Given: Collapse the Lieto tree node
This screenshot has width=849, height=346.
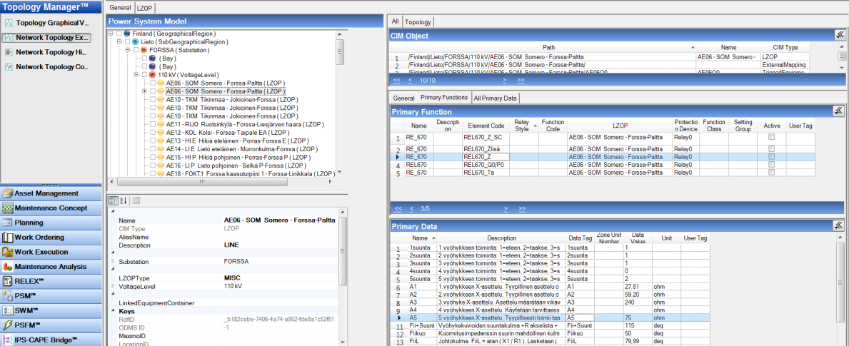Looking at the screenshot, I should pyautogui.click(x=119, y=41).
